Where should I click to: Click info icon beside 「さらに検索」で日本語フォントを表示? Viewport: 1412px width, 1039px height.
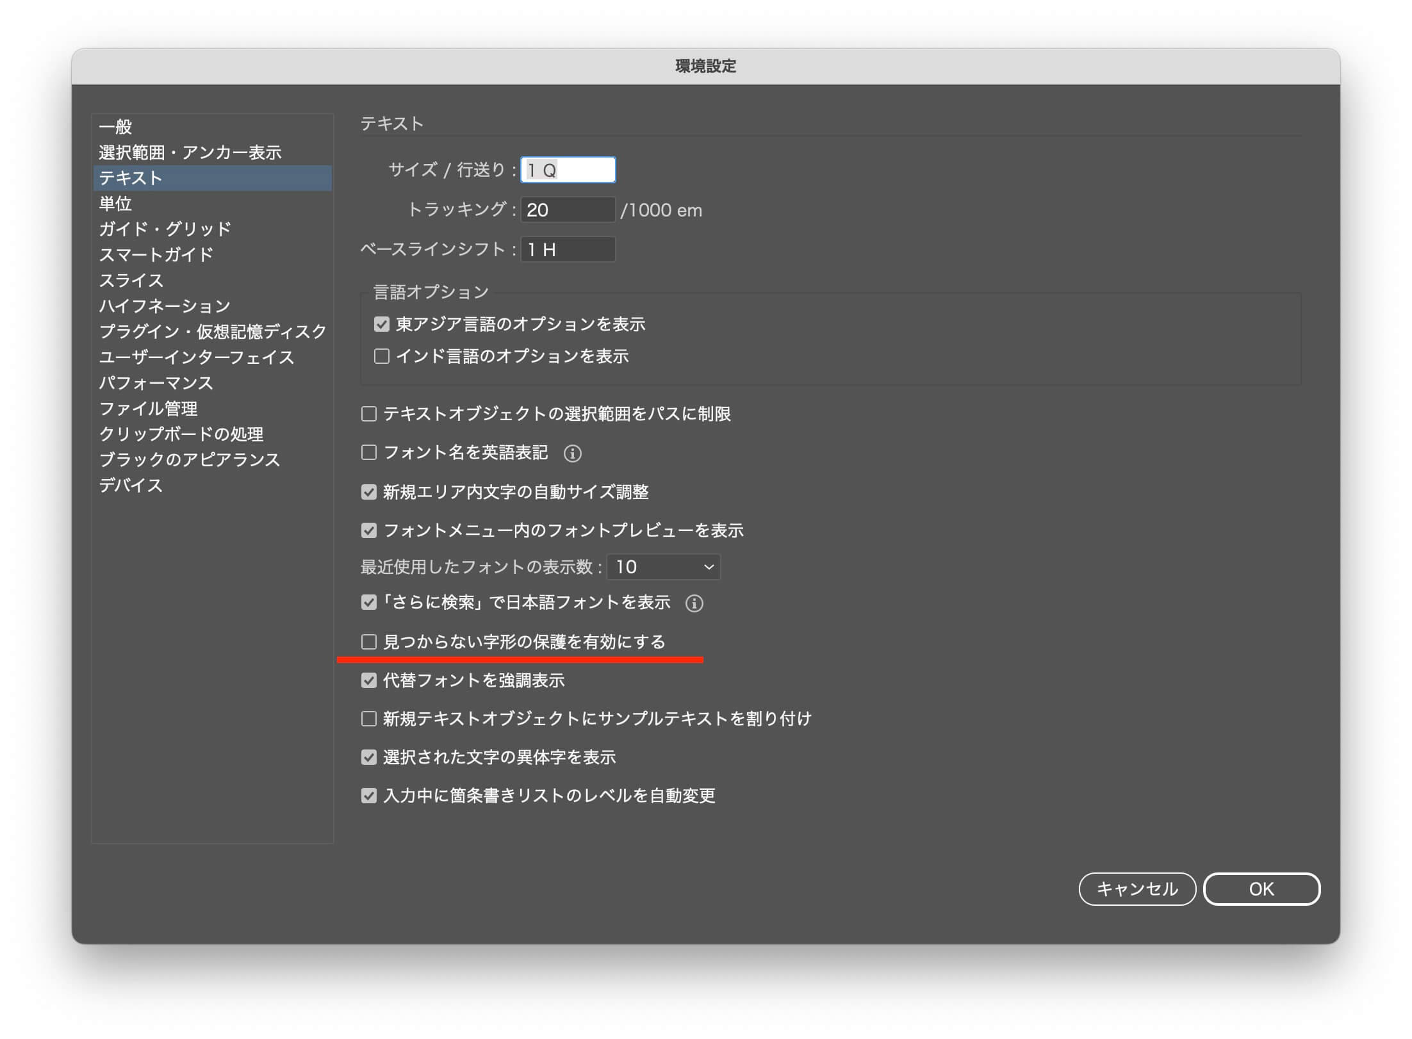point(694,603)
